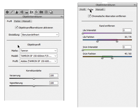The width and height of the screenshot is (140, 110).
Task: Select the Lens Corrections panel icon
Action: click(x=32, y=12)
